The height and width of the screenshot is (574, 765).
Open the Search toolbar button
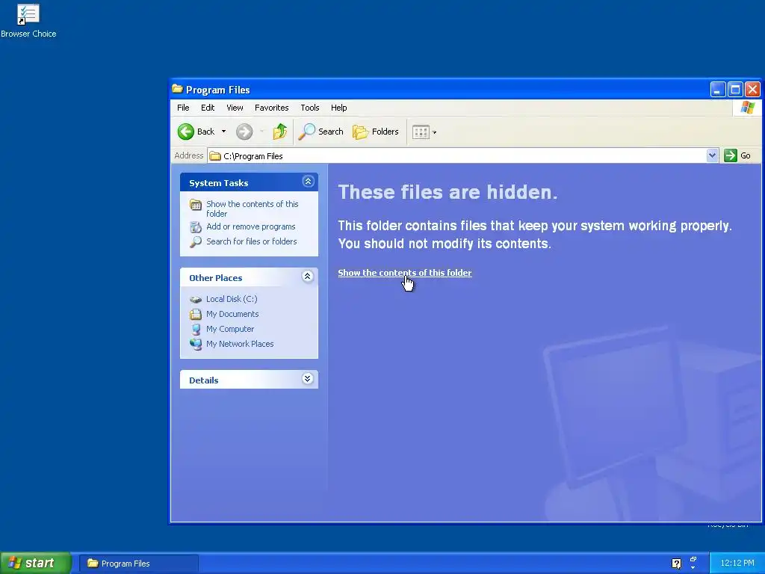coord(320,132)
